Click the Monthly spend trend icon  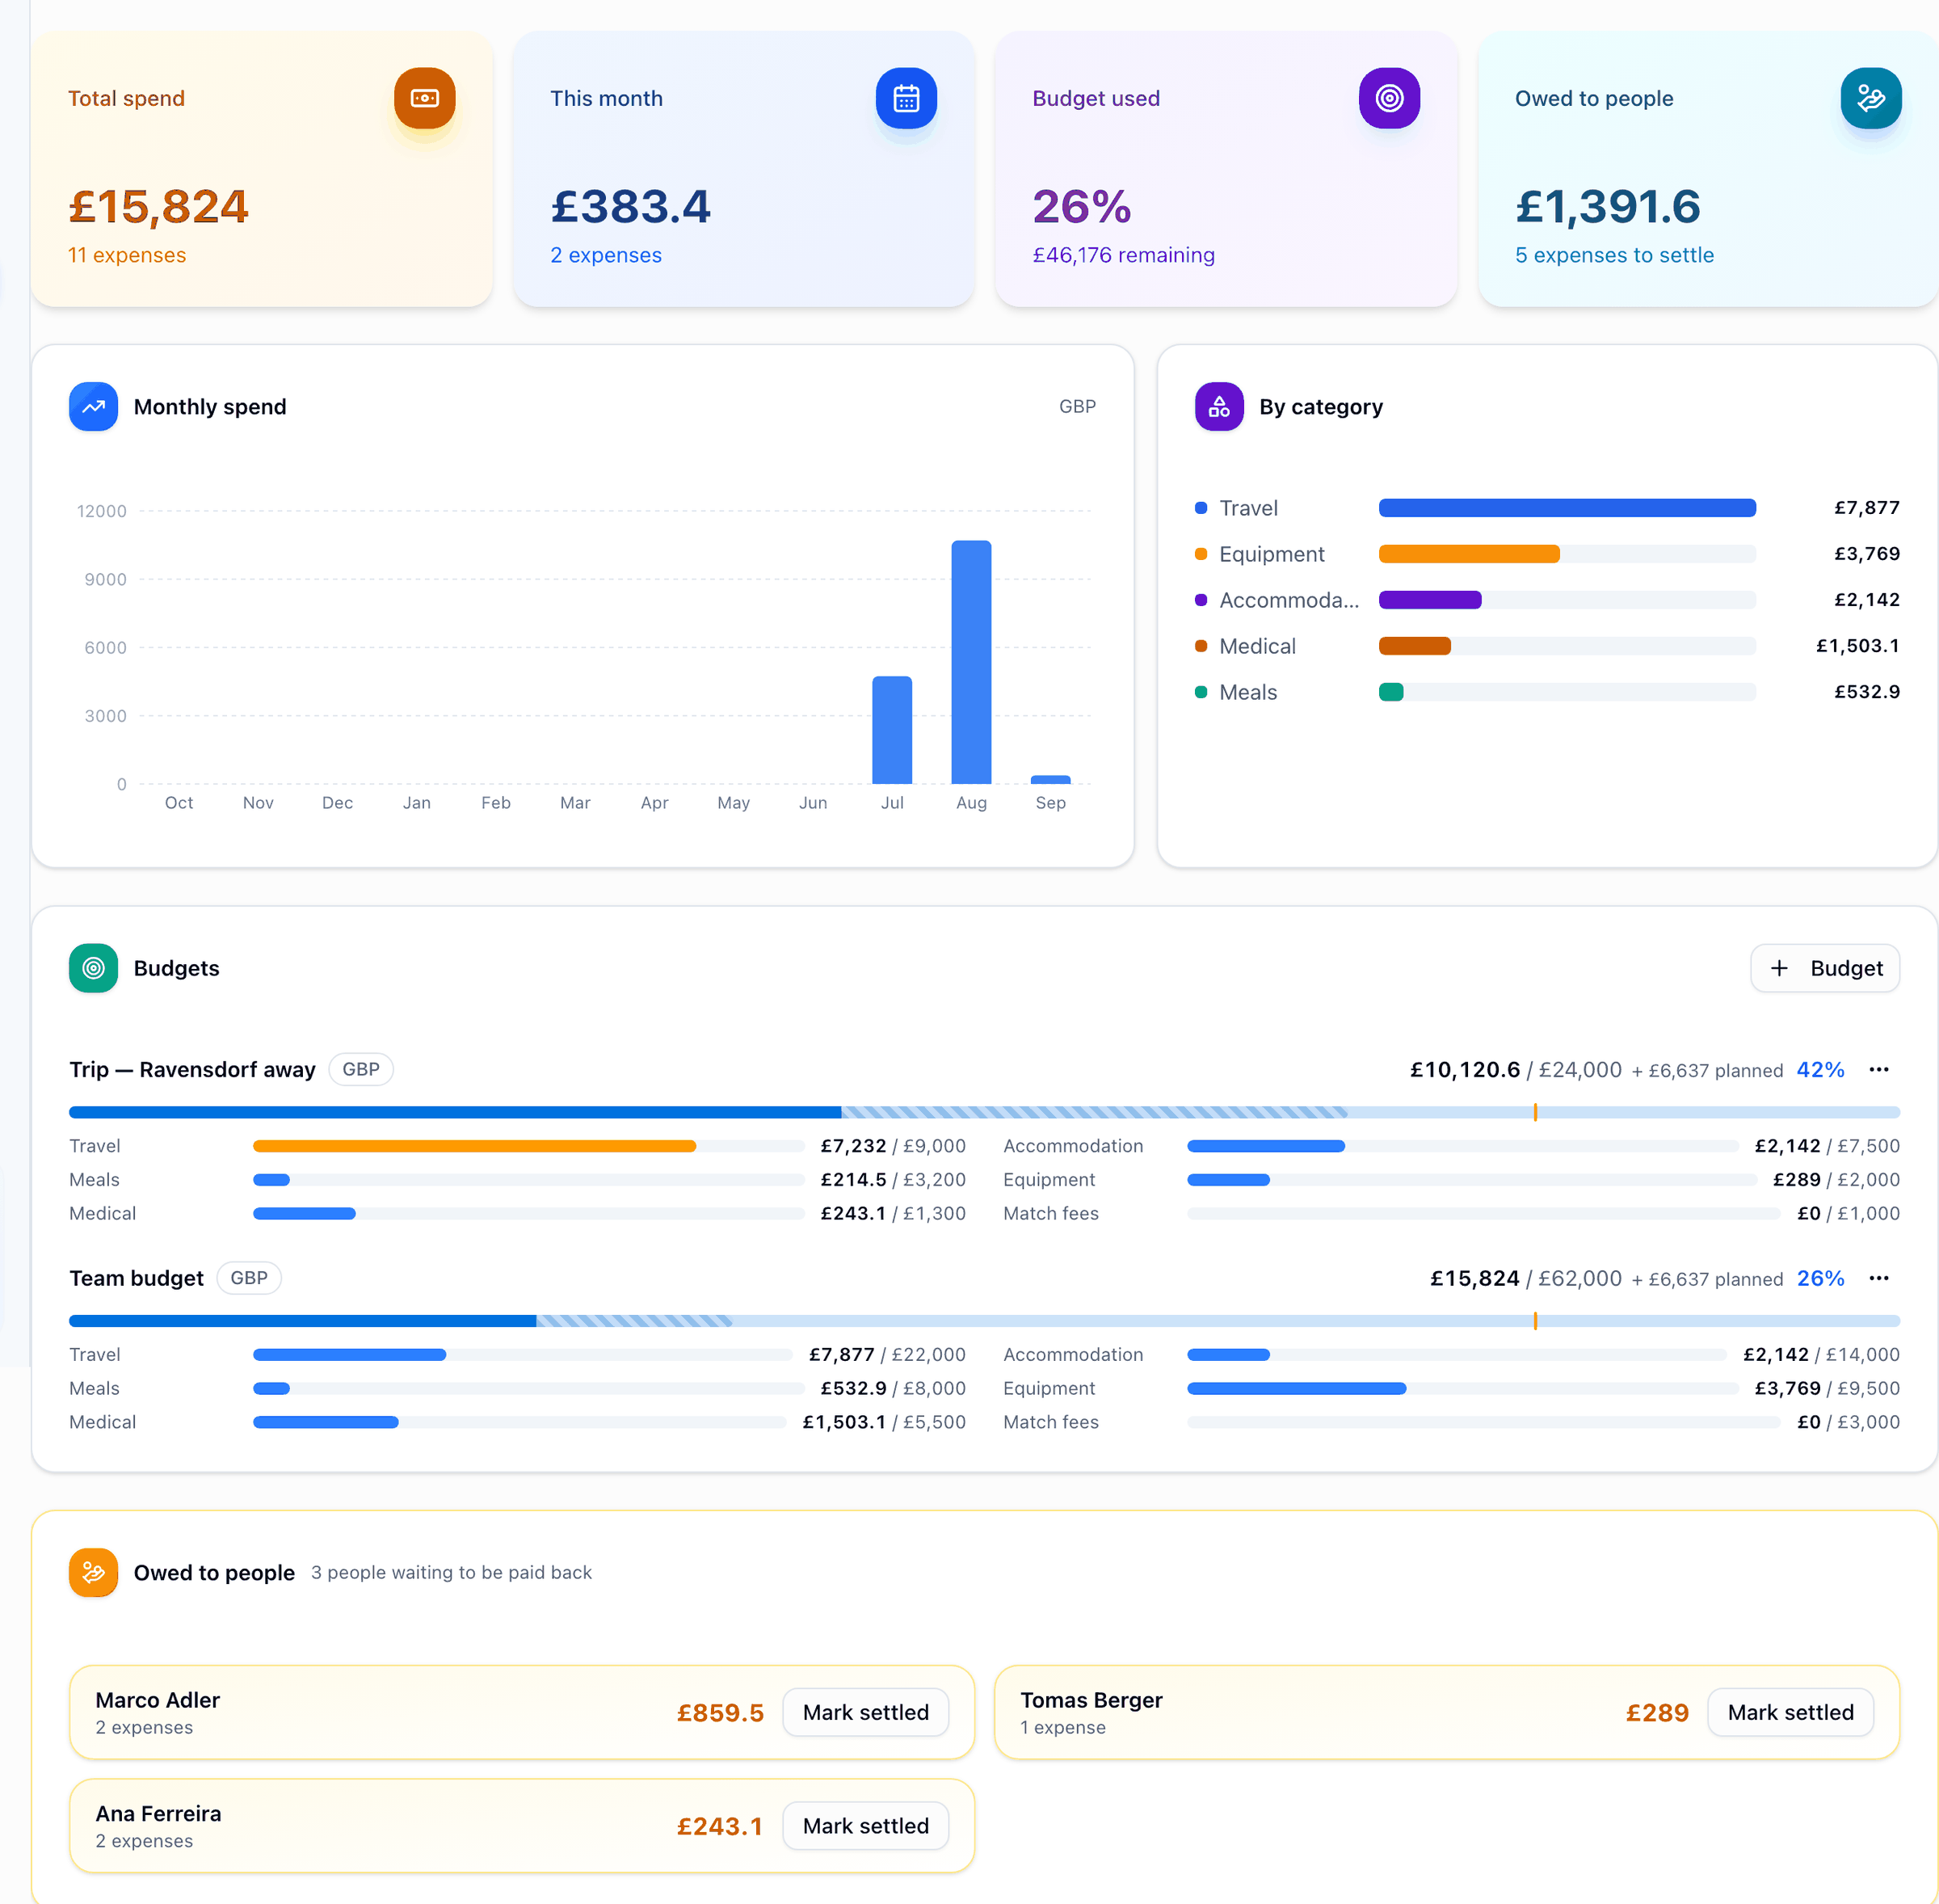click(x=93, y=407)
